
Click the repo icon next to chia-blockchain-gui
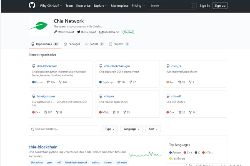click(x=101, y=66)
